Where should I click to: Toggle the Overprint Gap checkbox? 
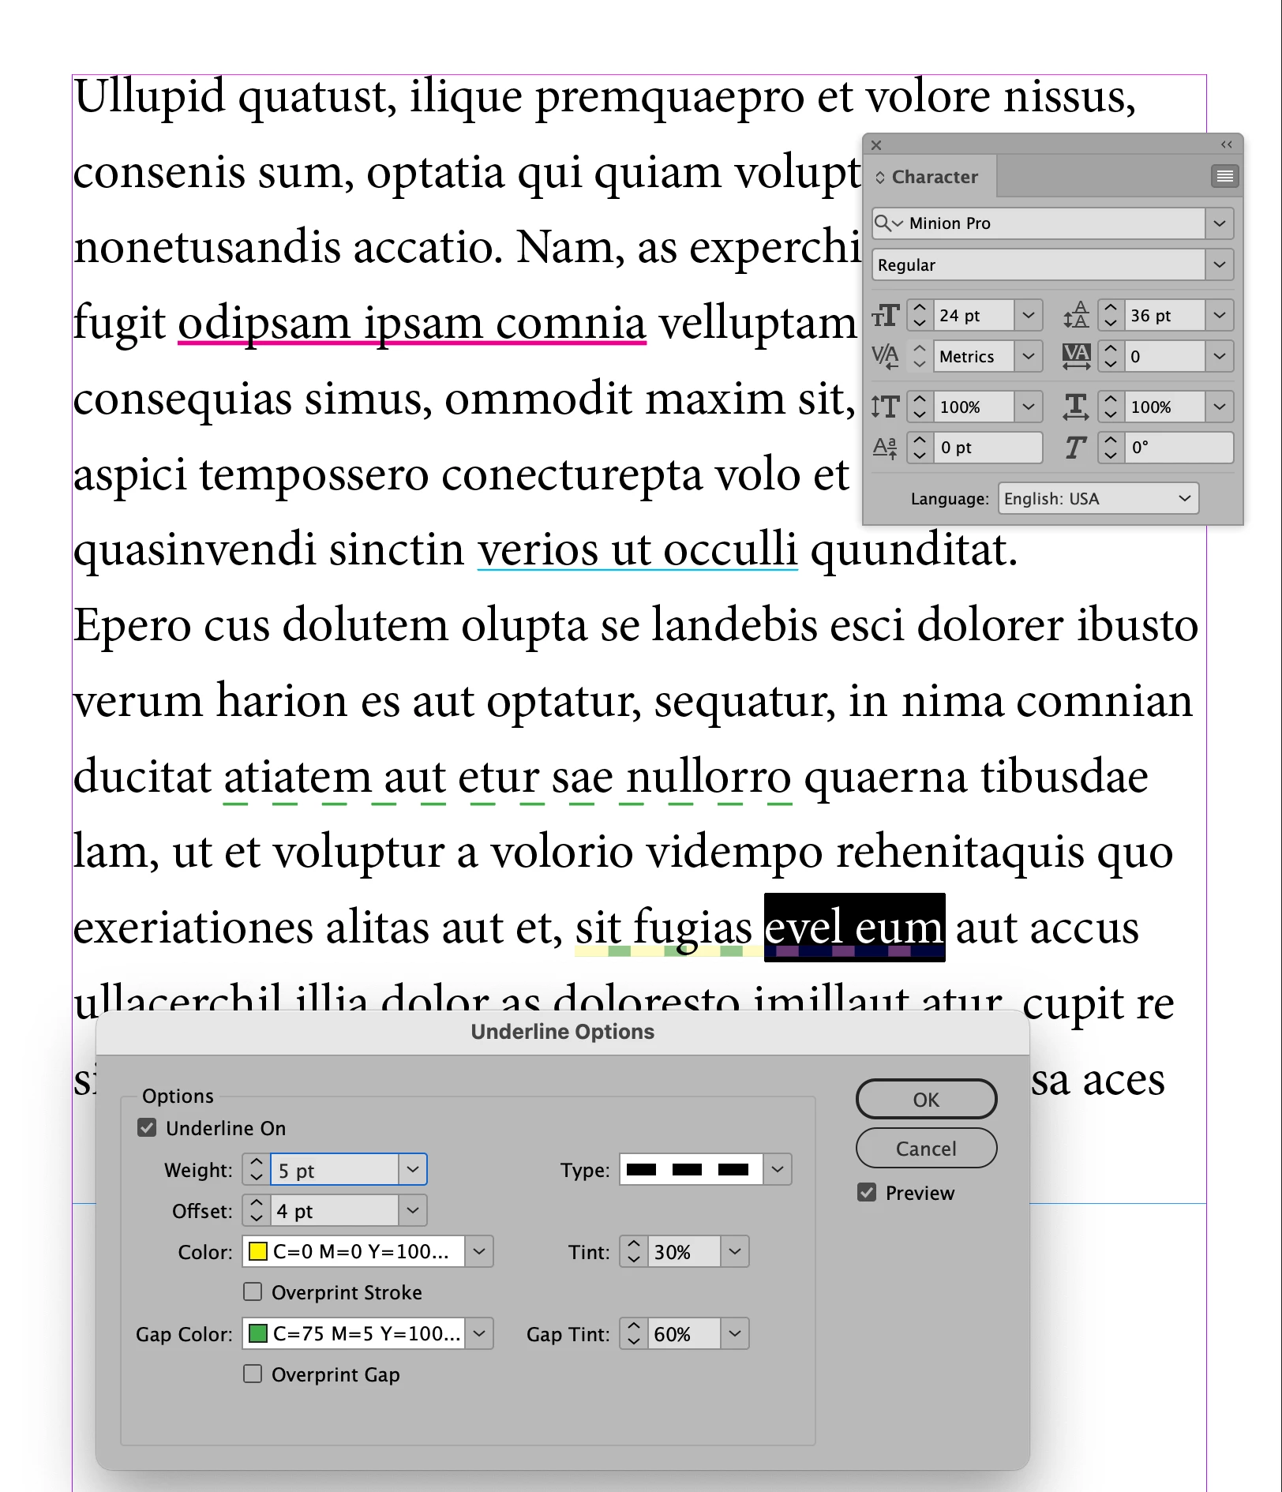253,1374
